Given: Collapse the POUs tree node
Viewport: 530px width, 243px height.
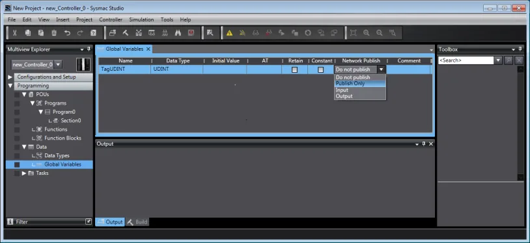Looking at the screenshot, I should pyautogui.click(x=24, y=94).
